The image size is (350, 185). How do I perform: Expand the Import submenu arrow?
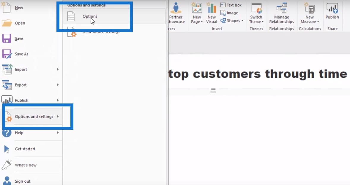tap(58, 69)
